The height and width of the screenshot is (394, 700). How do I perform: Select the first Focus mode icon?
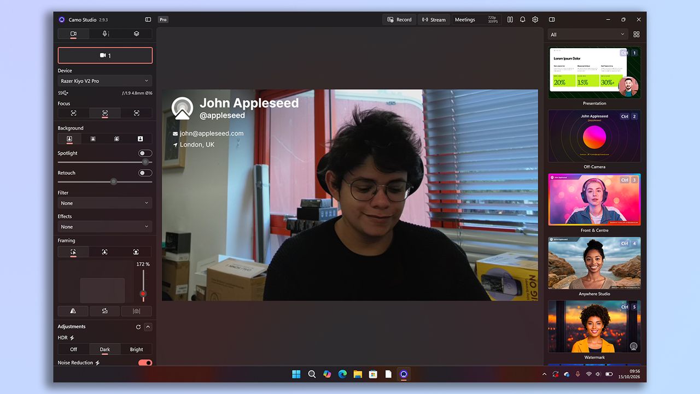tap(74, 113)
